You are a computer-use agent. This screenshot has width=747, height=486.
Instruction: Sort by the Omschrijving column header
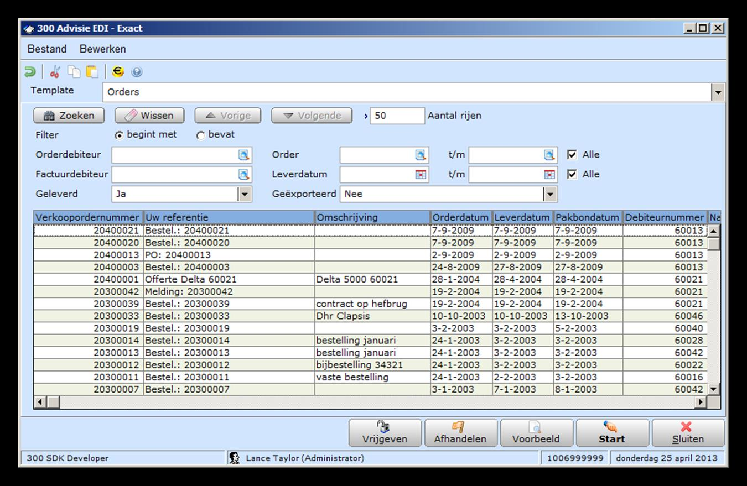pos(372,217)
